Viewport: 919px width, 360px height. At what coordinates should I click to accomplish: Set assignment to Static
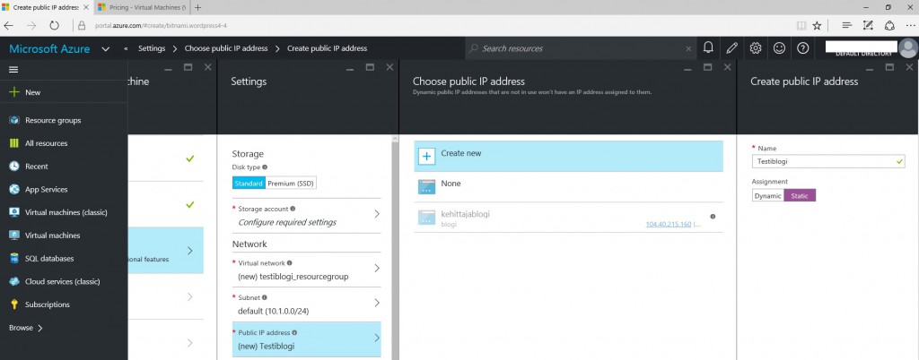tap(800, 196)
